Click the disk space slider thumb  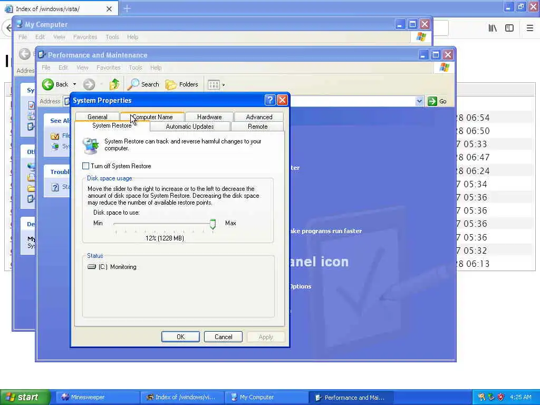click(x=213, y=224)
